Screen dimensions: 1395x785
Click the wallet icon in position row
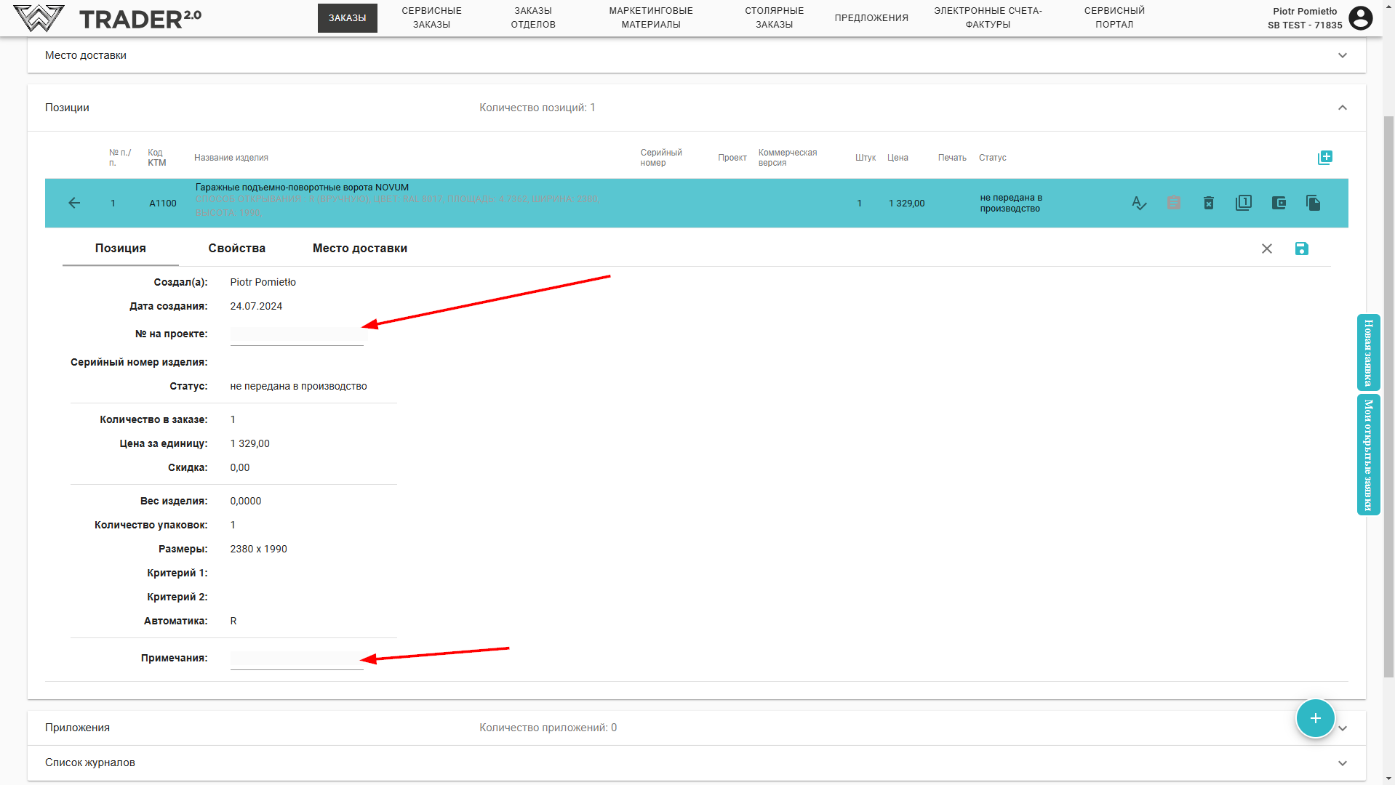1279,204
